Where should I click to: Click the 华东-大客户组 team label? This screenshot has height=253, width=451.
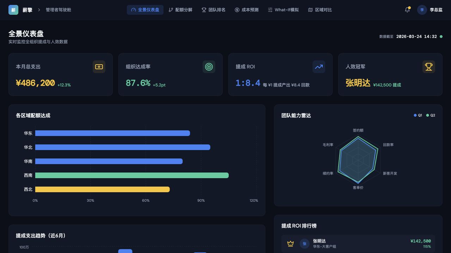pyautogui.click(x=325, y=247)
